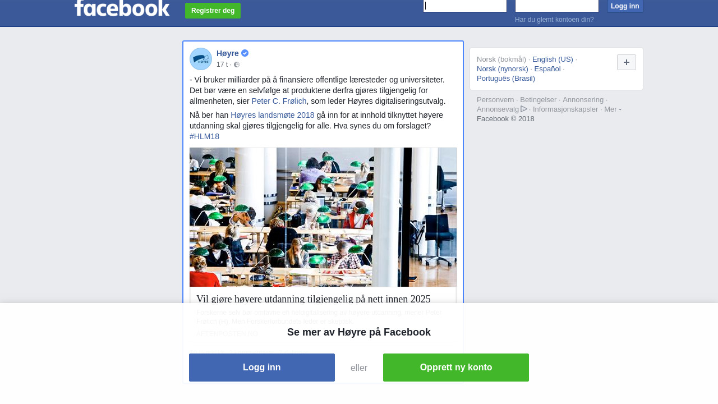Screen dimensions: 718x404
Task: Open Har du glemt kontoen din link
Action: (554, 20)
